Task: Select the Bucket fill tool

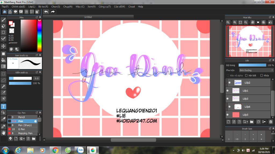Action: click(x=3, y=60)
